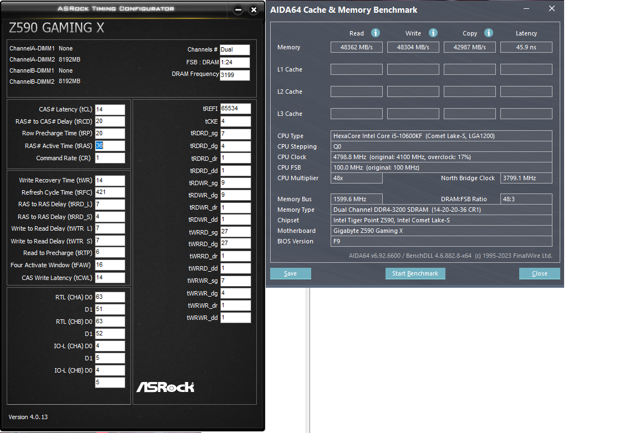Click the CPU Type value field
Viewport: 639px width, 433px height.
pos(442,136)
